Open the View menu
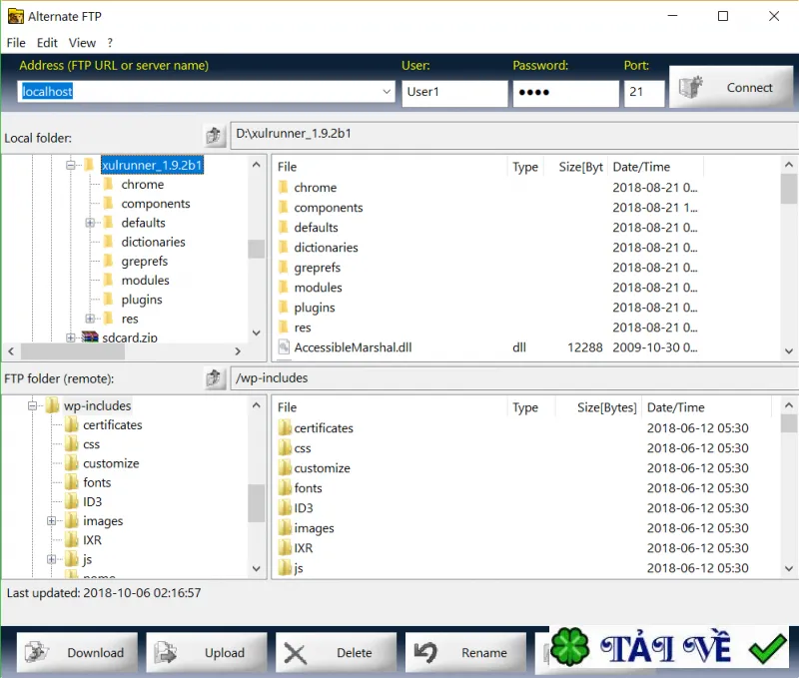Viewport: 799px width, 678px height. [x=82, y=43]
